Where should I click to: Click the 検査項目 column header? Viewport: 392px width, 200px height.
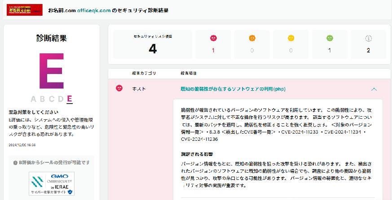click(189, 74)
